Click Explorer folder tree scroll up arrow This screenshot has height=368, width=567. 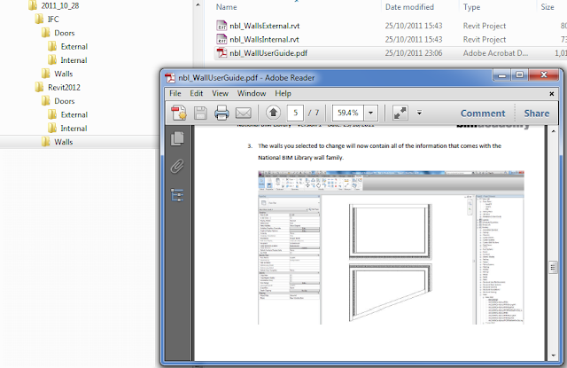click(x=198, y=4)
